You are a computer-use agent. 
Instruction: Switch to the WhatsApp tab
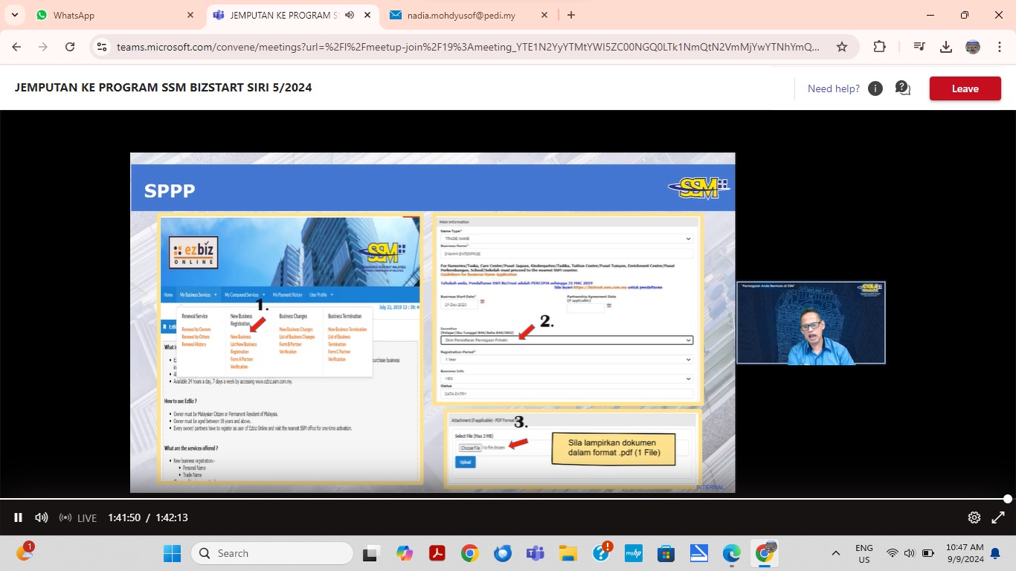click(x=115, y=15)
